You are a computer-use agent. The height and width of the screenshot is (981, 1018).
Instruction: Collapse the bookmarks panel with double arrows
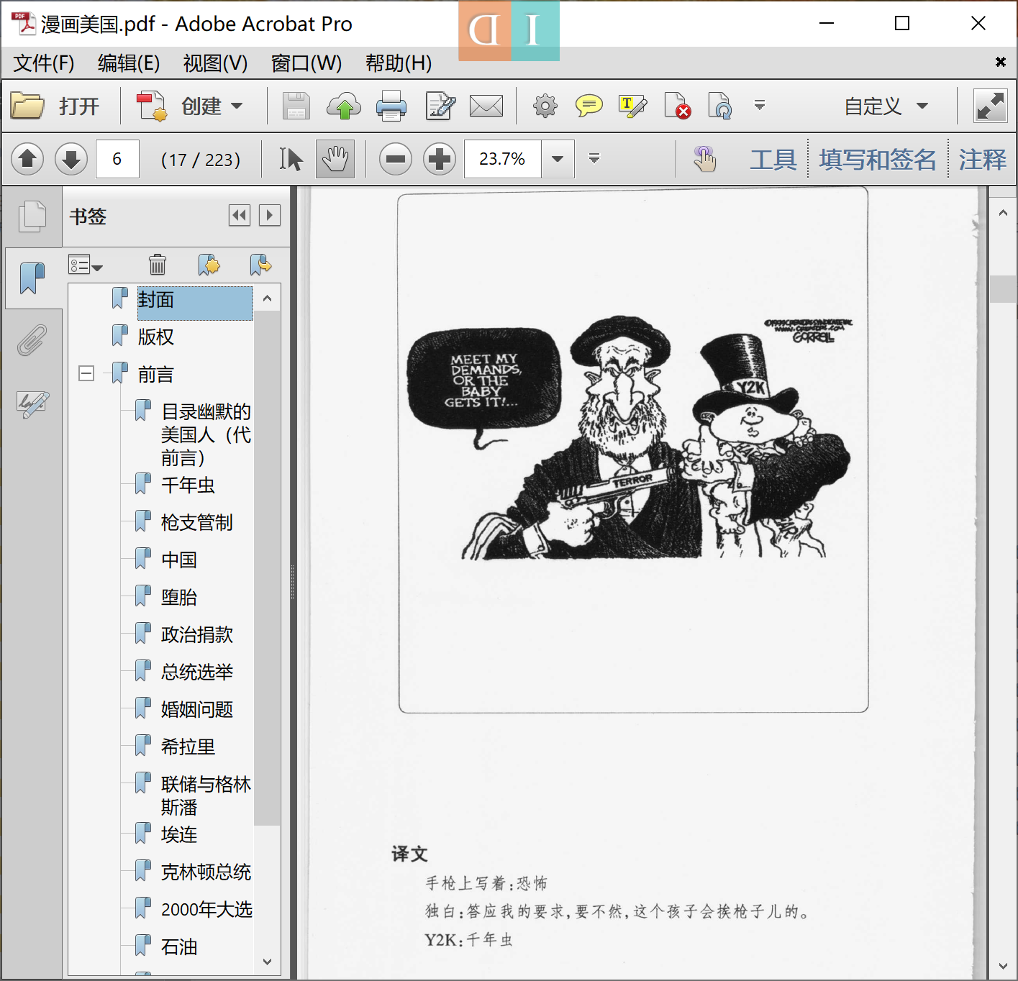(239, 215)
